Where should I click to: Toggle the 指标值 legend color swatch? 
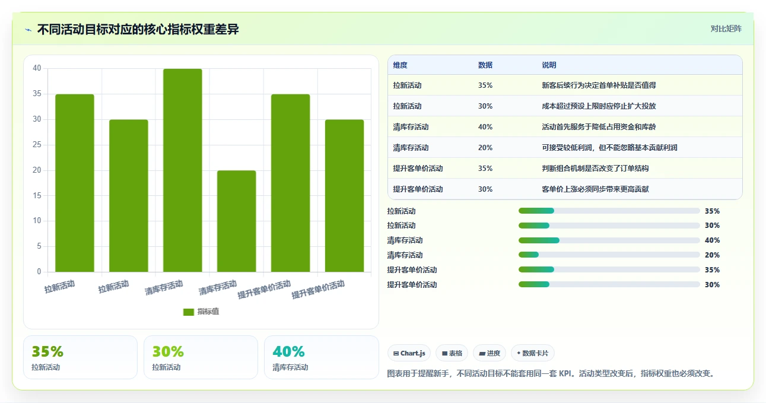tap(189, 312)
